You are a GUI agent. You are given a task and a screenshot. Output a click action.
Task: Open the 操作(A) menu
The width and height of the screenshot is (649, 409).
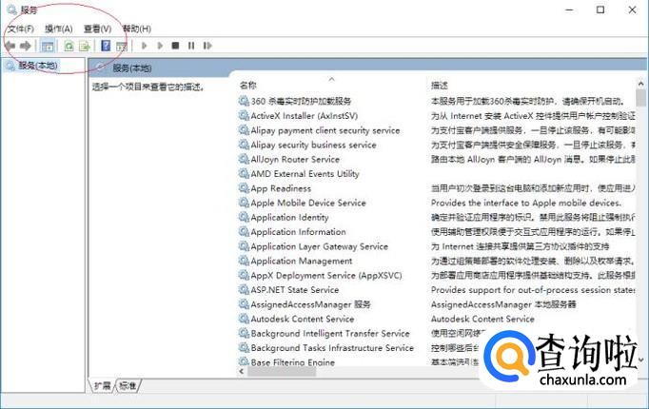[x=59, y=29]
